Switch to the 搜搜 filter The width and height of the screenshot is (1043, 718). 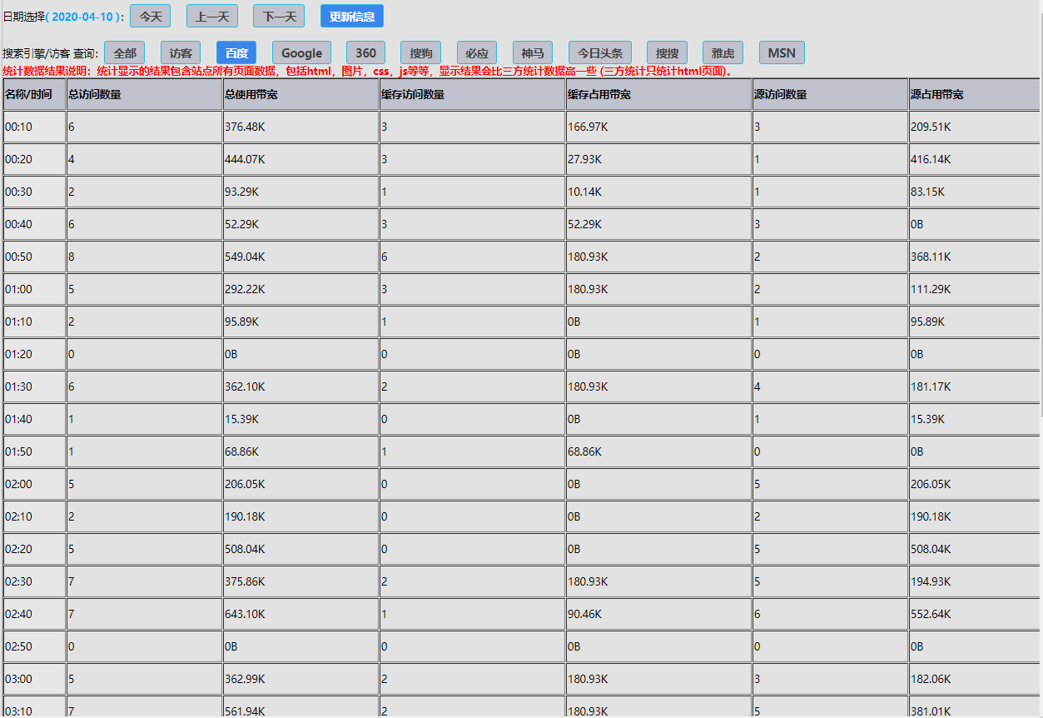(667, 52)
